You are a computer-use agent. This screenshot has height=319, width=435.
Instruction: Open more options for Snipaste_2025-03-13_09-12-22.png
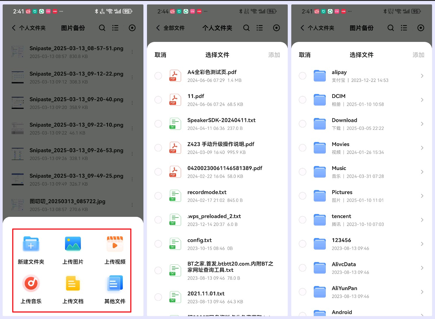click(132, 77)
